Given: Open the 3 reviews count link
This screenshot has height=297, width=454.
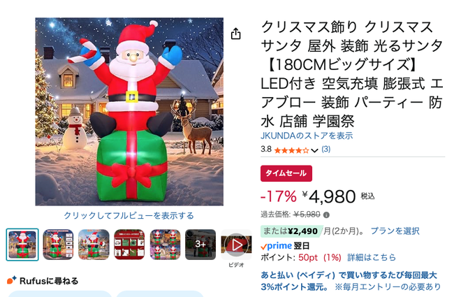Looking at the screenshot, I should [x=325, y=150].
